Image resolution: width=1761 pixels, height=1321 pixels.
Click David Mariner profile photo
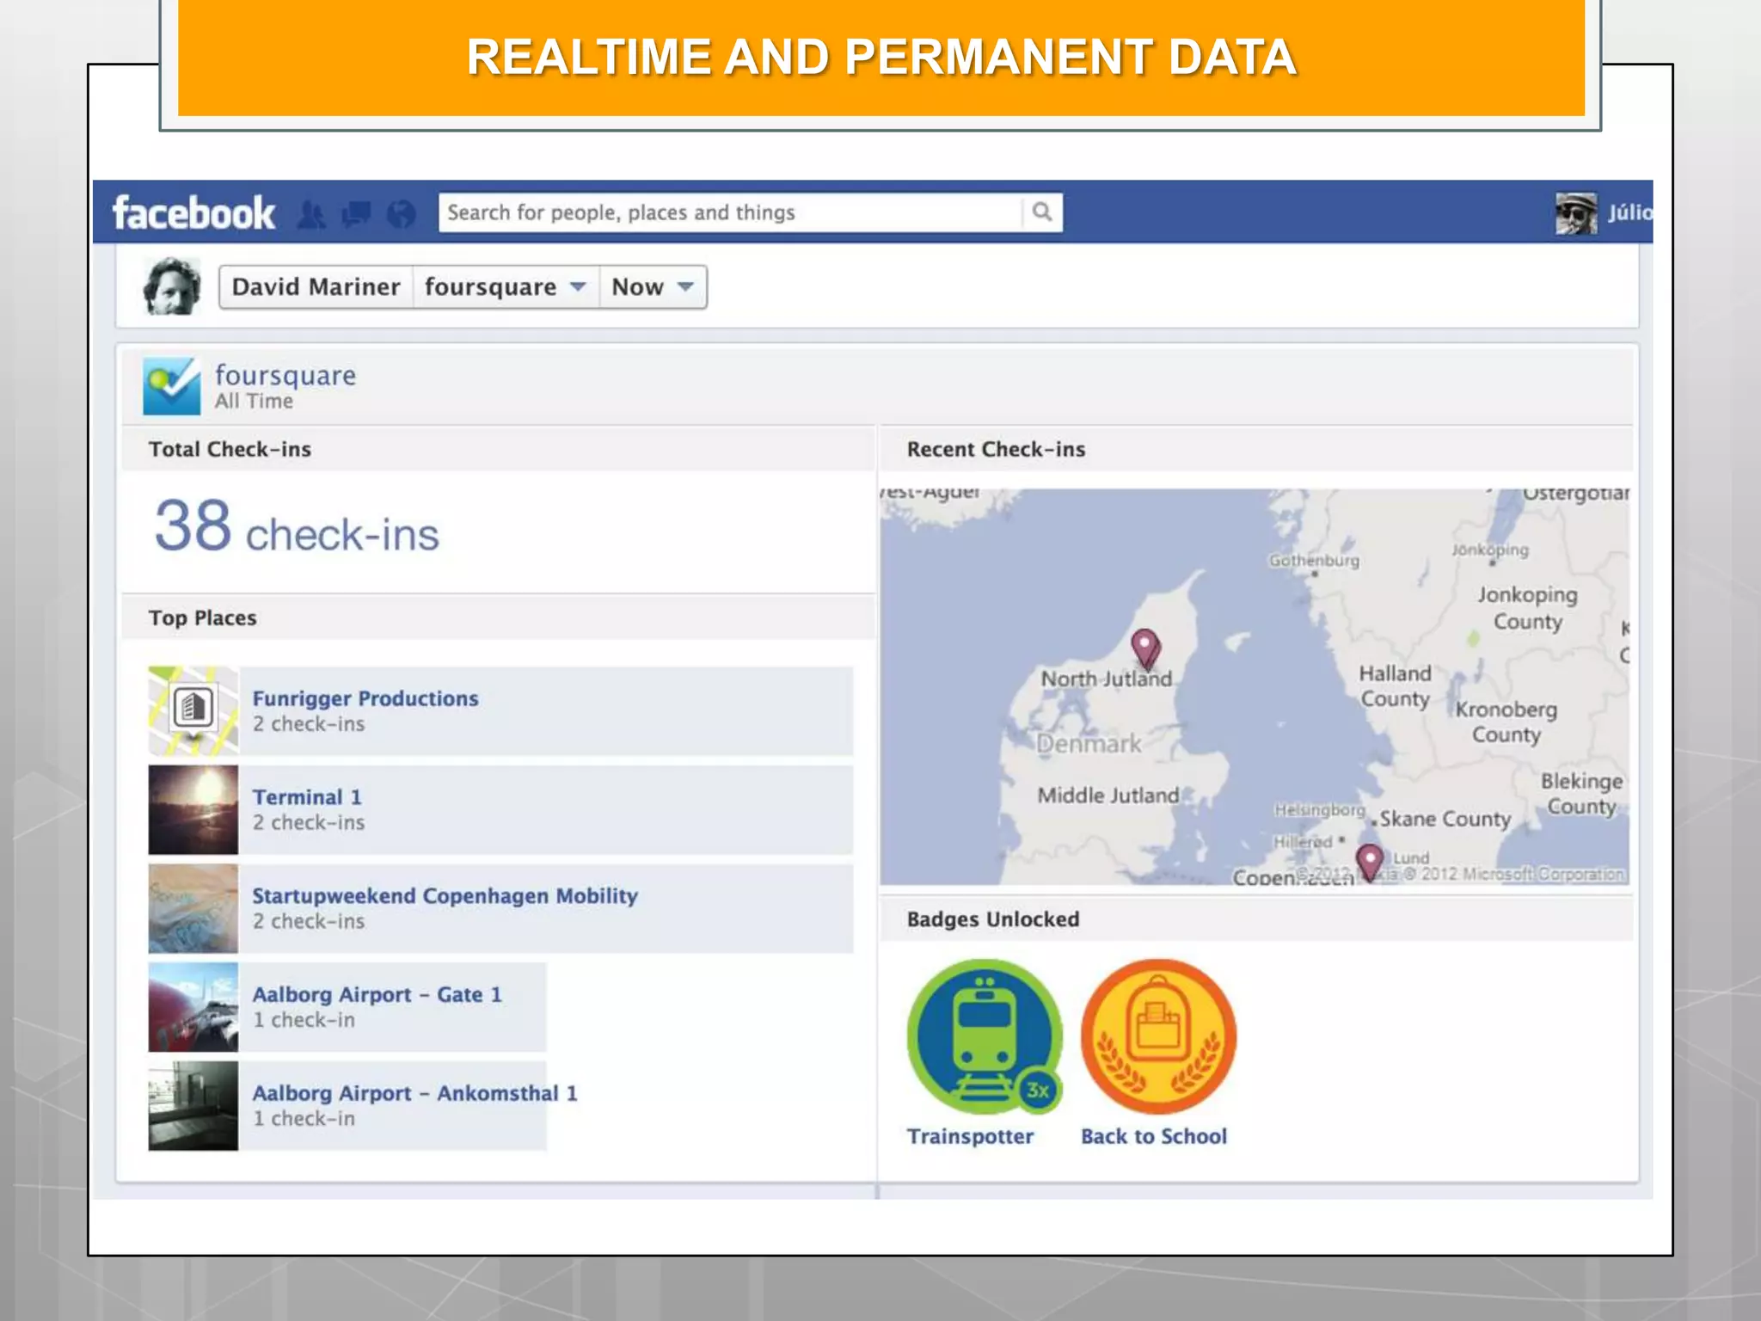(172, 286)
